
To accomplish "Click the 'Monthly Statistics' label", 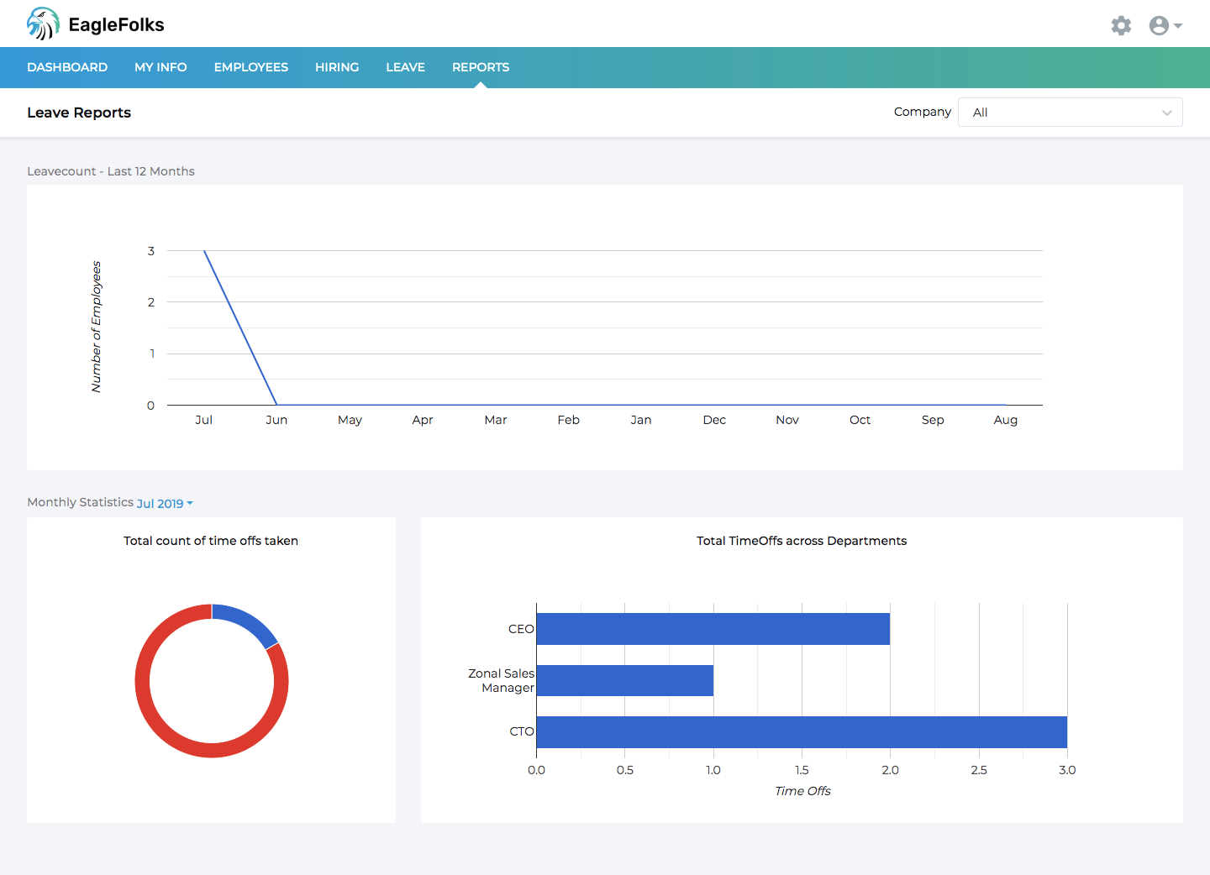I will click(x=81, y=502).
